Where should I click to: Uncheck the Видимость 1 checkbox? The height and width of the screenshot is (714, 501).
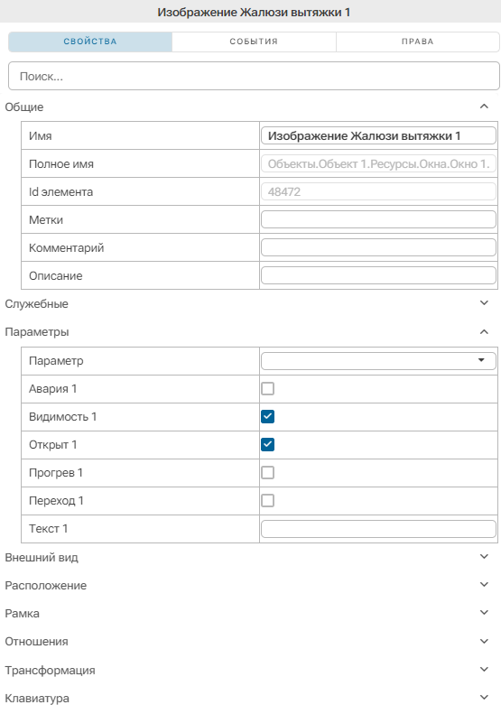coord(268,417)
